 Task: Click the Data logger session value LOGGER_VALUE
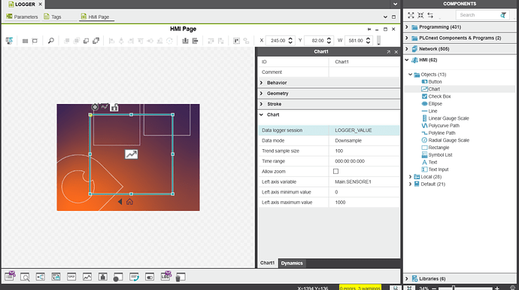(x=354, y=130)
